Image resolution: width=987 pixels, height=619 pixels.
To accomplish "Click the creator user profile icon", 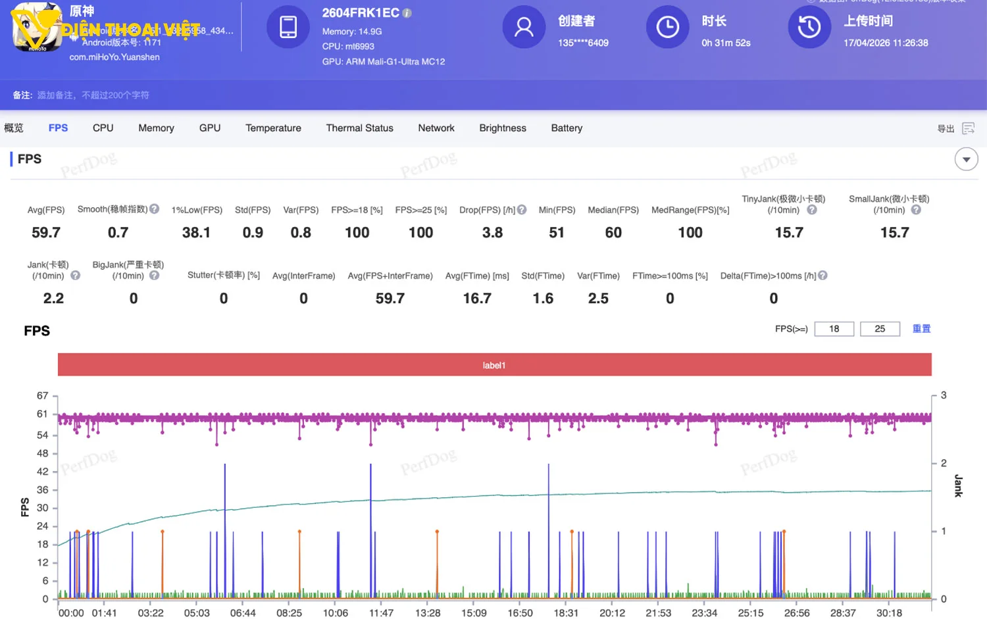I will [524, 27].
